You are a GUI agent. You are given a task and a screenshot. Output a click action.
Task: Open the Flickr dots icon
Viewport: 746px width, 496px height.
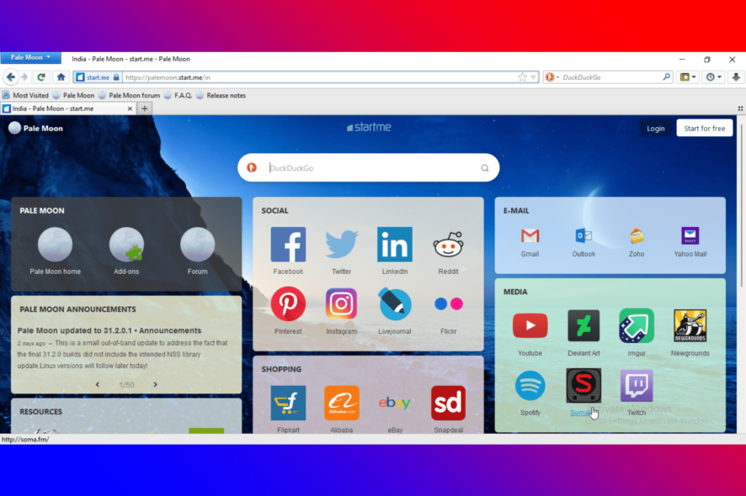448,303
